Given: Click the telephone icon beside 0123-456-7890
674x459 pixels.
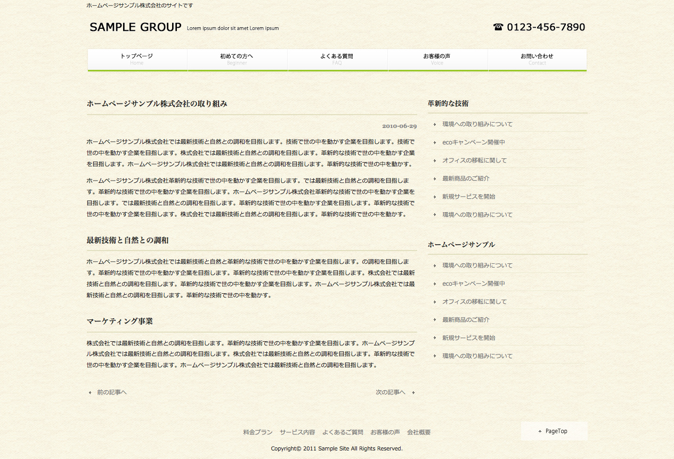Looking at the screenshot, I should (x=498, y=27).
